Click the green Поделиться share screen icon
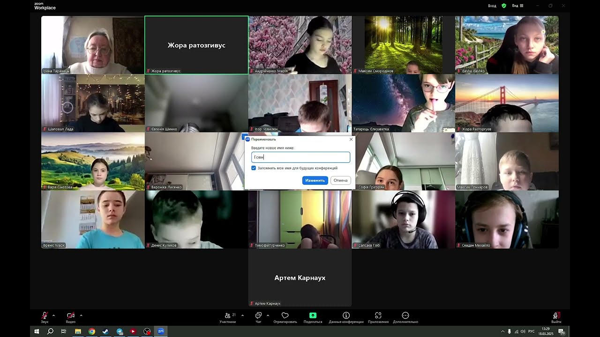The image size is (600, 337). click(313, 315)
